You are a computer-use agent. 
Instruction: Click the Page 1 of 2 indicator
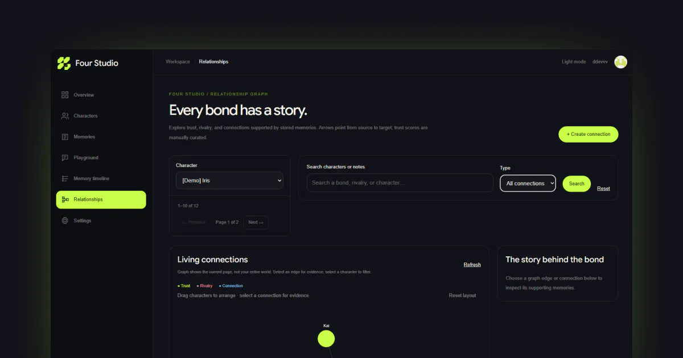pos(227,222)
